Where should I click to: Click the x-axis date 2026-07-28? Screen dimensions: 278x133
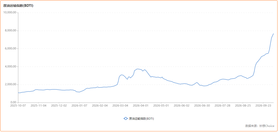222,106
